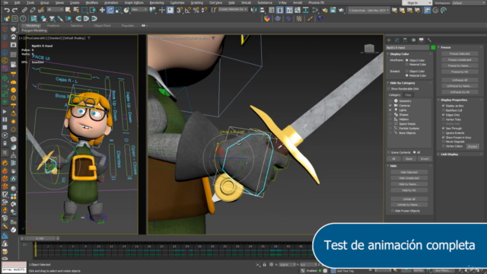The image size is (487, 274).
Task: Toggle Show Frozen in Gray checkbox
Action: [x=444, y=137]
